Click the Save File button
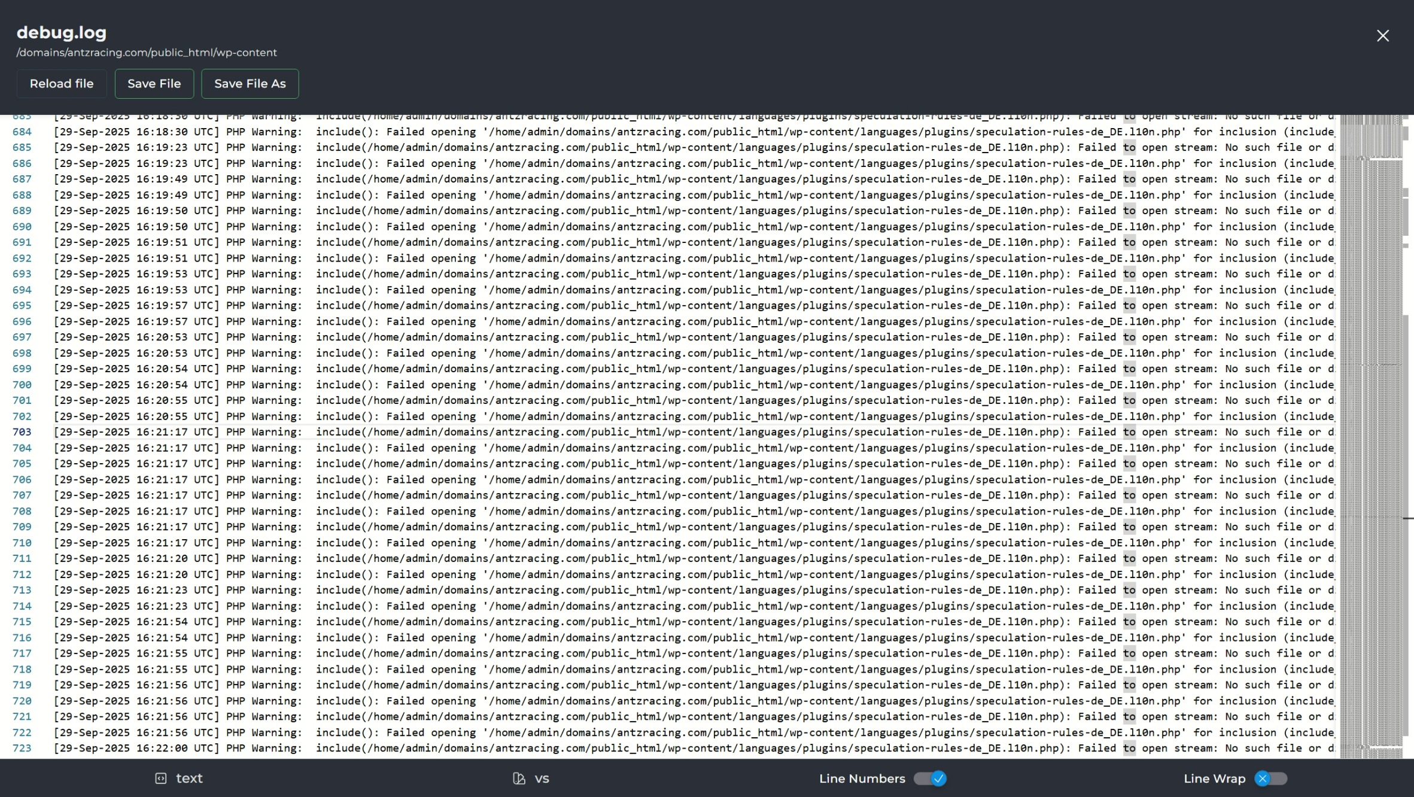The height and width of the screenshot is (797, 1414). [154, 84]
